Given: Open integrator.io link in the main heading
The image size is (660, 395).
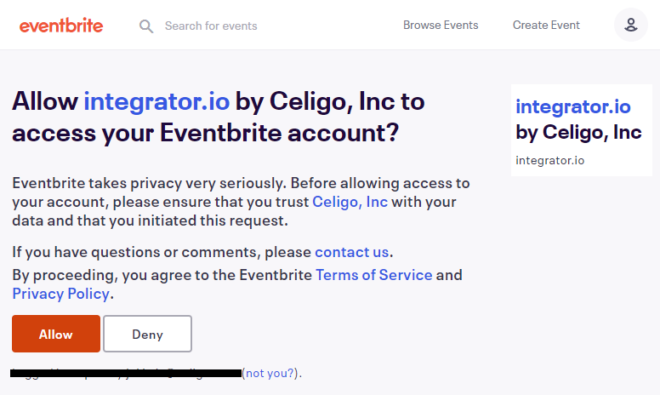Looking at the screenshot, I should click(156, 101).
